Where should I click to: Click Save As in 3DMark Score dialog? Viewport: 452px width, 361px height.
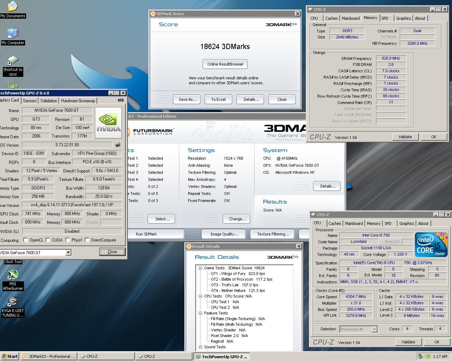tap(187, 99)
